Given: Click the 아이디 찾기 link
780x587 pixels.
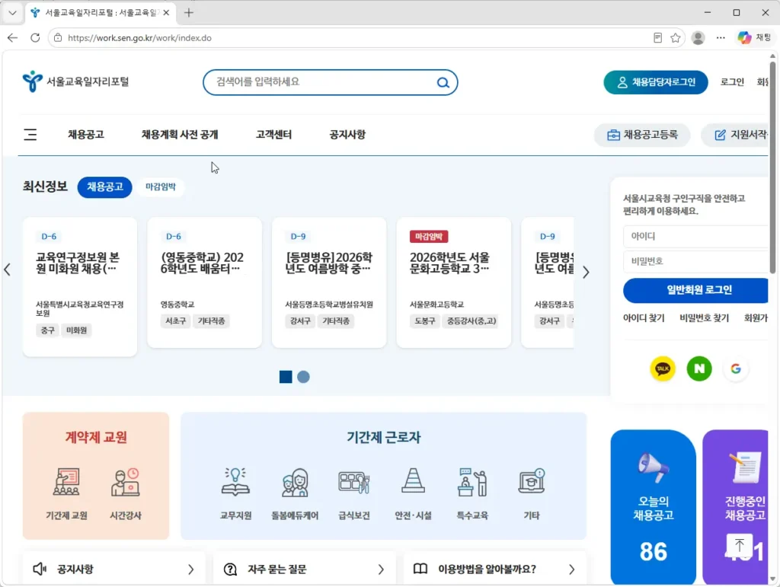Looking at the screenshot, I should (x=644, y=318).
